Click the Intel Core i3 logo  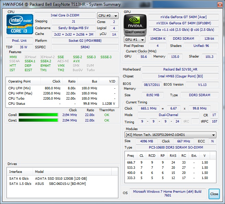(x=20, y=24)
